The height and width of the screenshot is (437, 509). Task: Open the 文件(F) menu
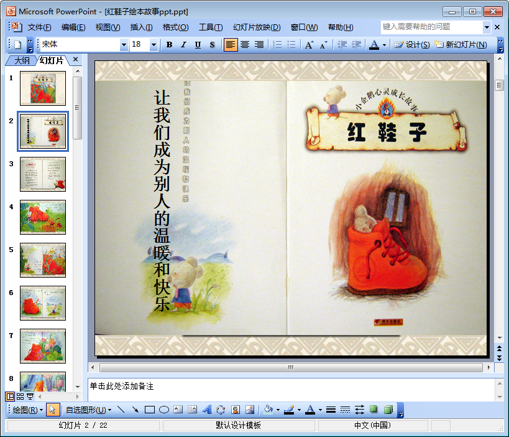click(39, 27)
